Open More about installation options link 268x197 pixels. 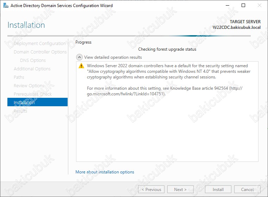coord(105,172)
